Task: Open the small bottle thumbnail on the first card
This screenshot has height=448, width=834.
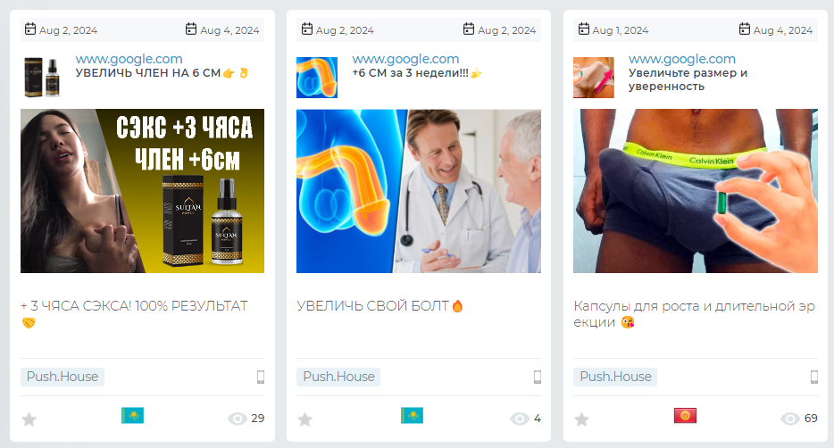Action: tap(42, 78)
